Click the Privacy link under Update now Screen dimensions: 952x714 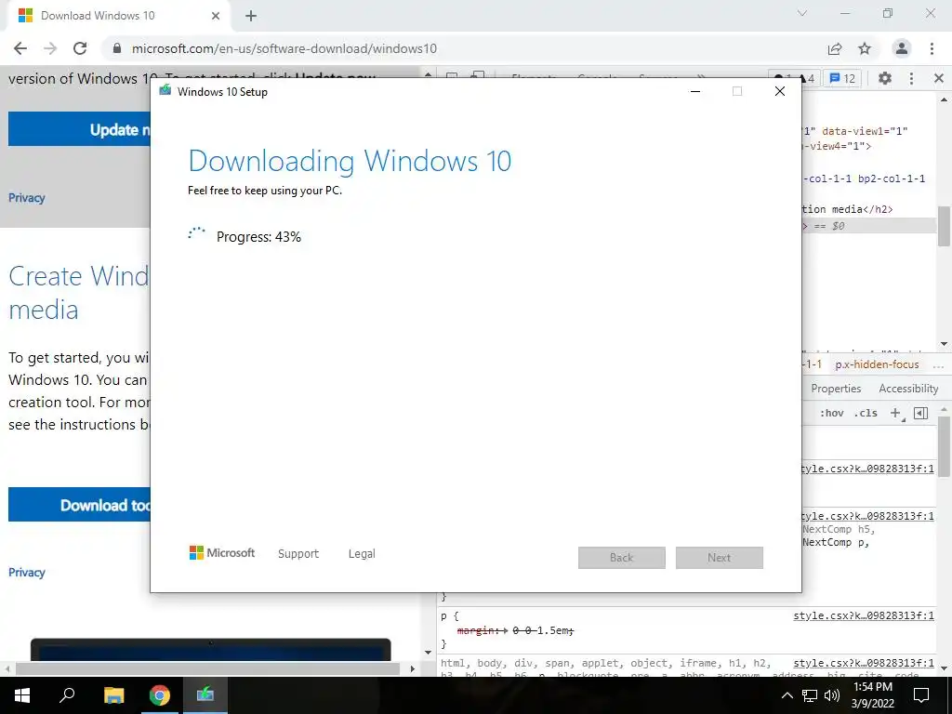click(27, 198)
